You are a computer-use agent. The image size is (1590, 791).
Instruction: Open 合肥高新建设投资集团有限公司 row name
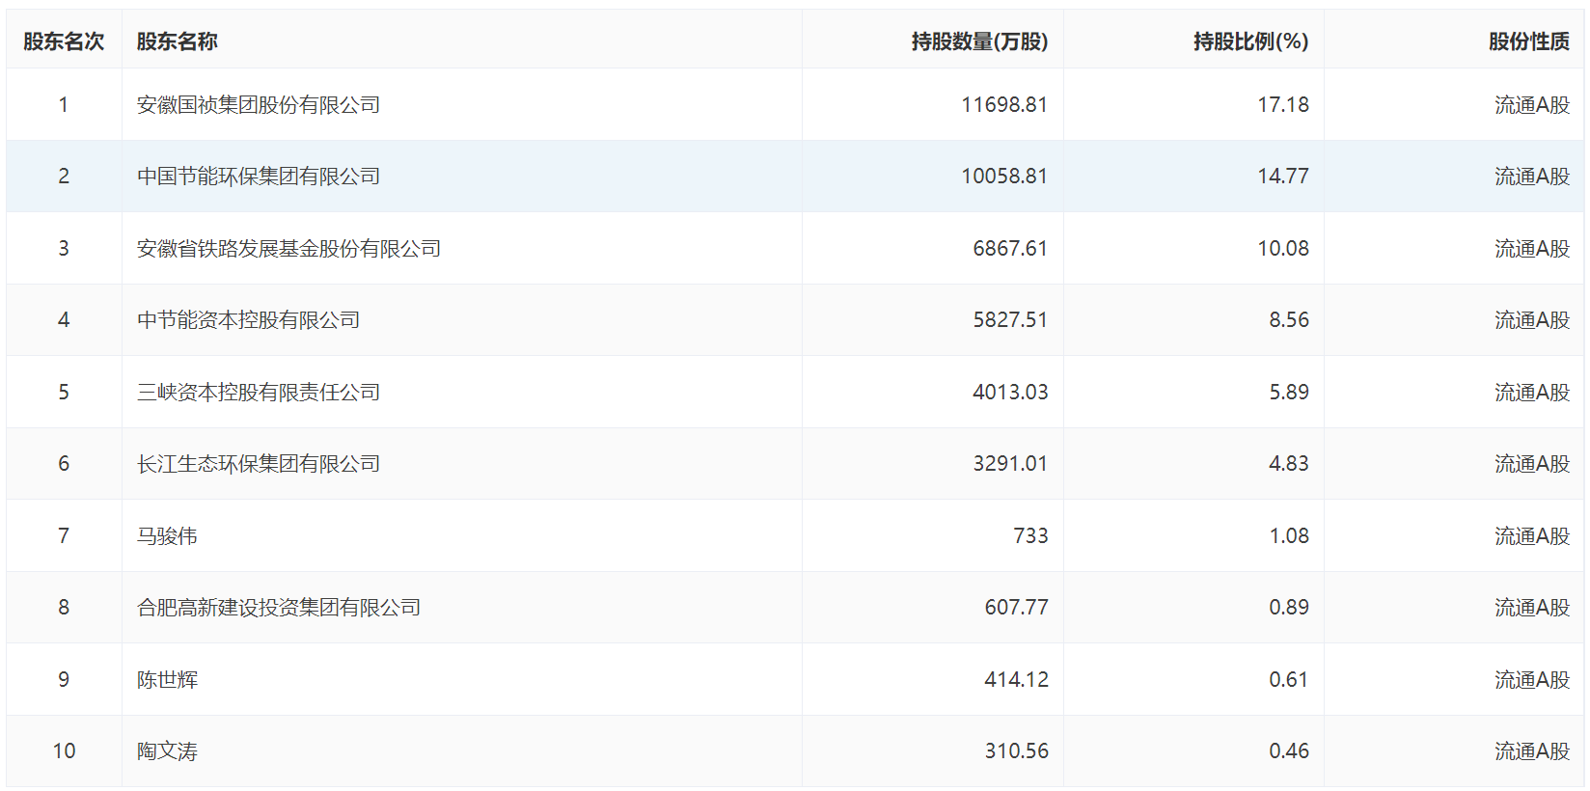(279, 608)
